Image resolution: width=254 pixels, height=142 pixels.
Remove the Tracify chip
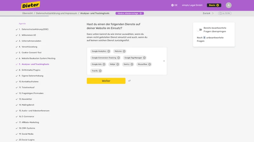click(x=100, y=71)
